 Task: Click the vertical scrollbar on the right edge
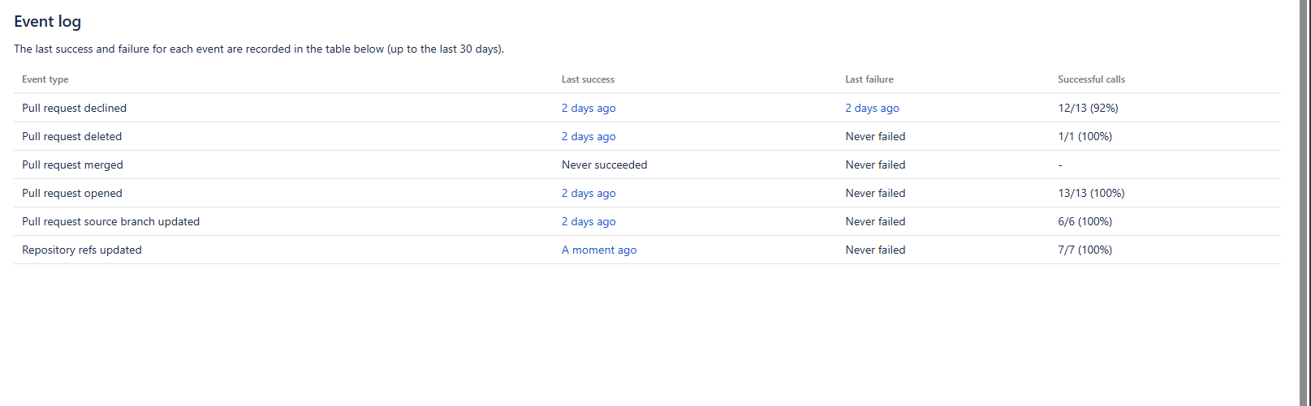[x=1305, y=203]
